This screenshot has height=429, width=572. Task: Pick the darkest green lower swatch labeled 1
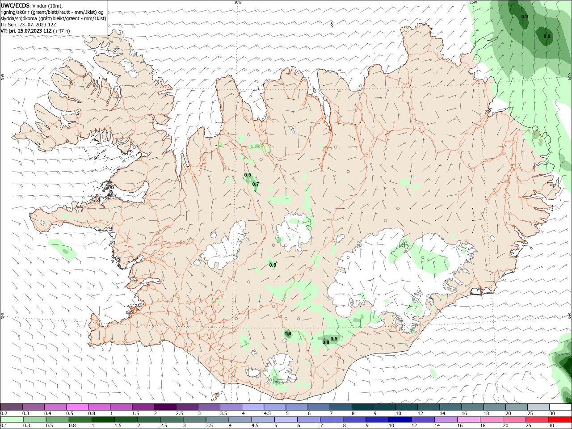coord(103,420)
